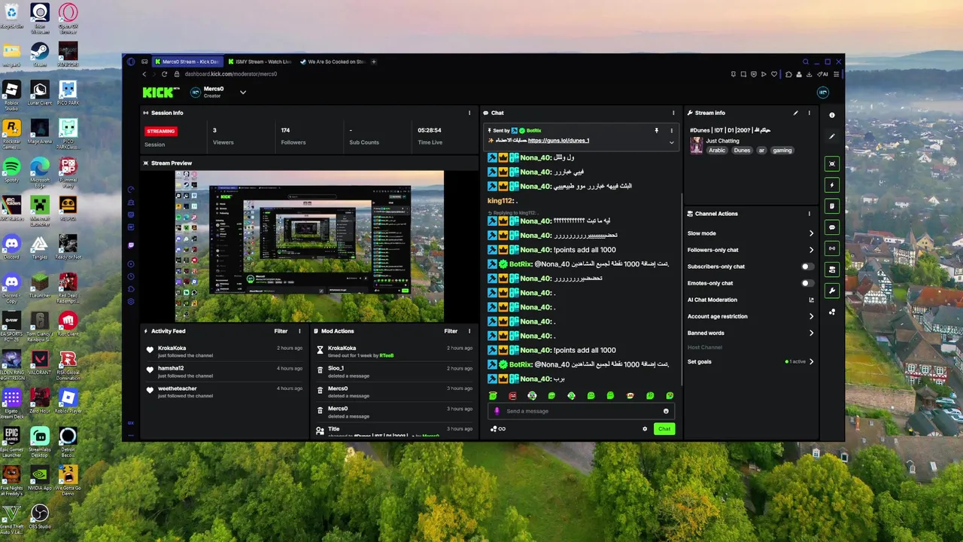Click the Just Chatting category thumbnail
The height and width of the screenshot is (542, 963).
696,145
